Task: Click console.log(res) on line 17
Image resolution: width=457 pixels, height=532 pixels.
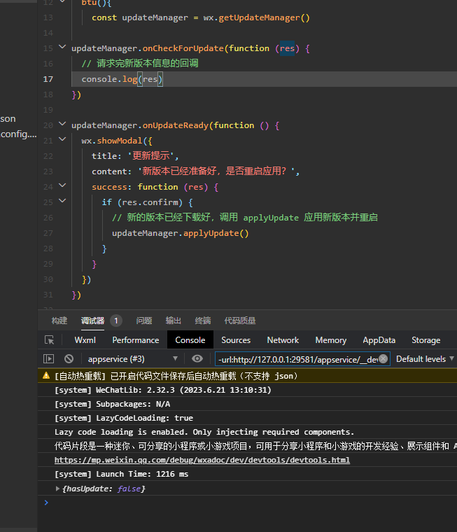Action: coord(122,79)
